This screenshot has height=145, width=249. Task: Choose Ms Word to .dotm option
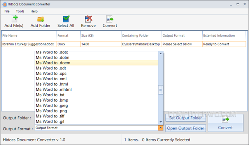tap(96, 57)
